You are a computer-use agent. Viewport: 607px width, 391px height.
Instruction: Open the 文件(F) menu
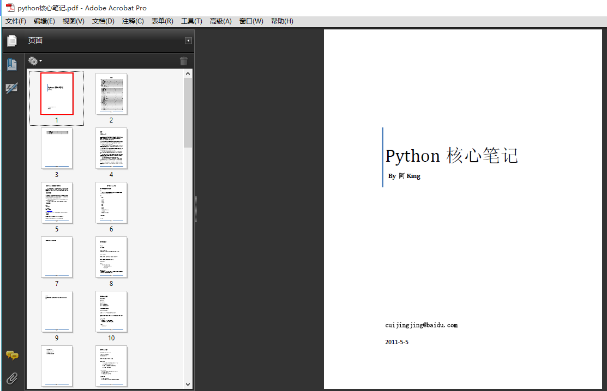(x=15, y=21)
